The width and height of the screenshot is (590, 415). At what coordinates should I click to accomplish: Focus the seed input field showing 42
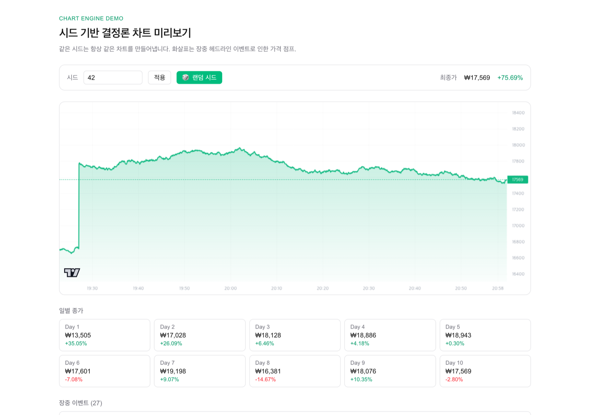click(113, 78)
